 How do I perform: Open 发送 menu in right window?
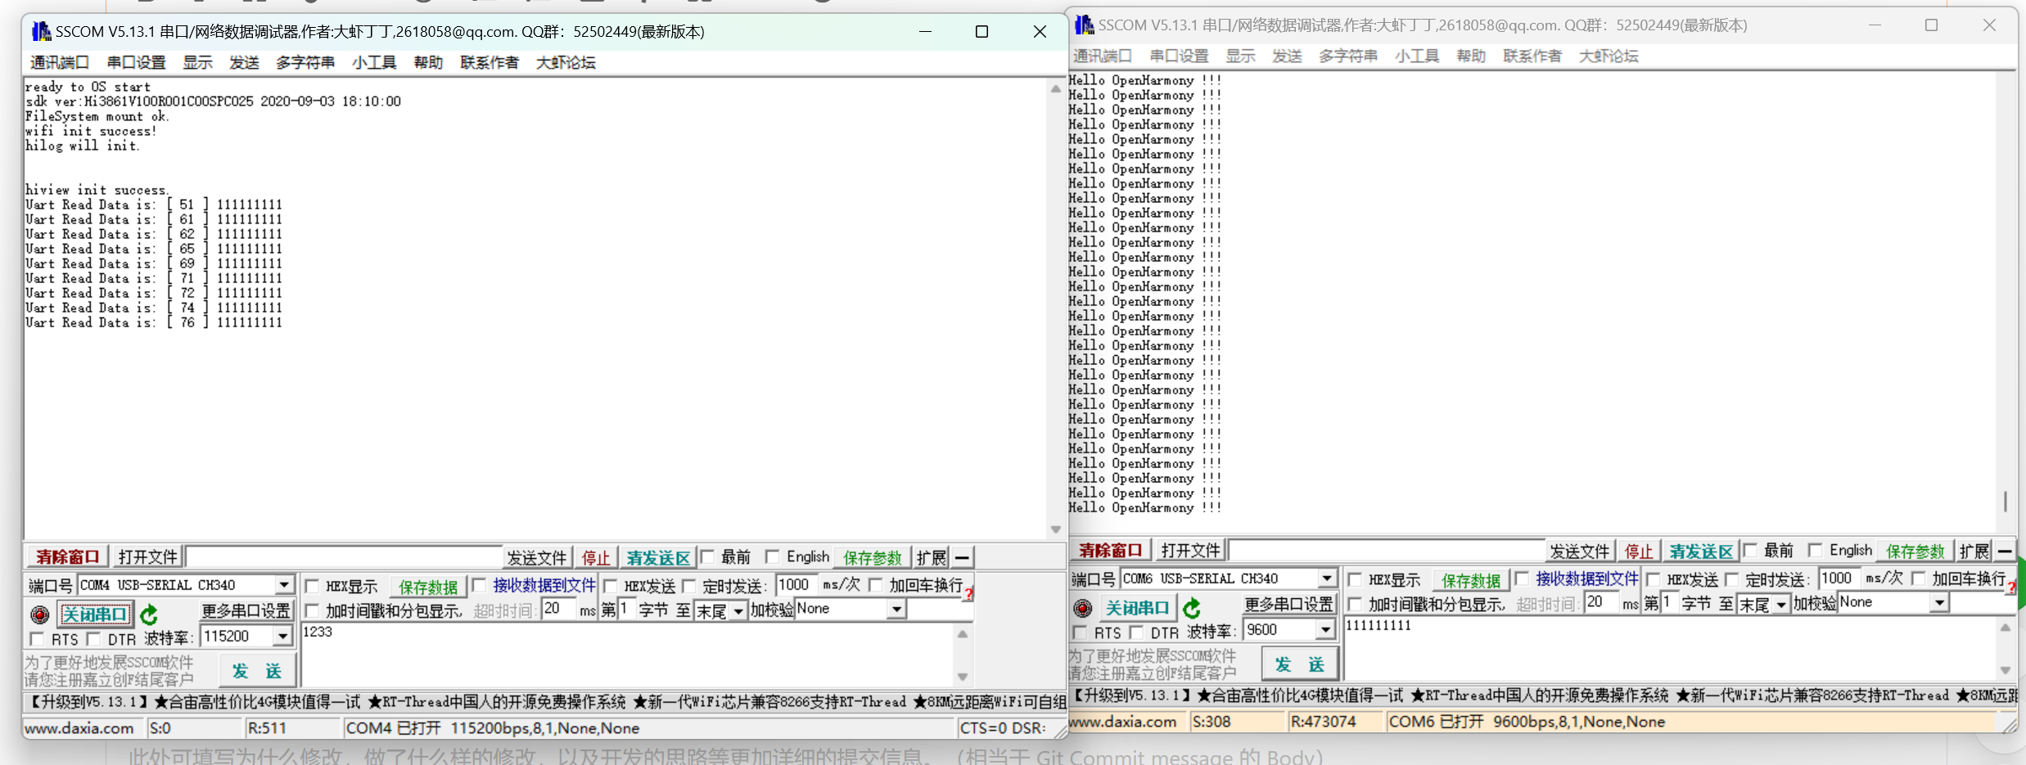(x=1288, y=56)
